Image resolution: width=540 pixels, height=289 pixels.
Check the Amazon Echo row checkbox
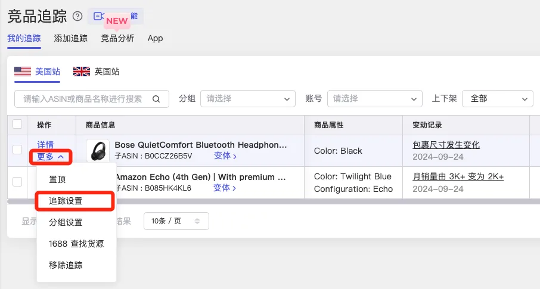[17, 182]
